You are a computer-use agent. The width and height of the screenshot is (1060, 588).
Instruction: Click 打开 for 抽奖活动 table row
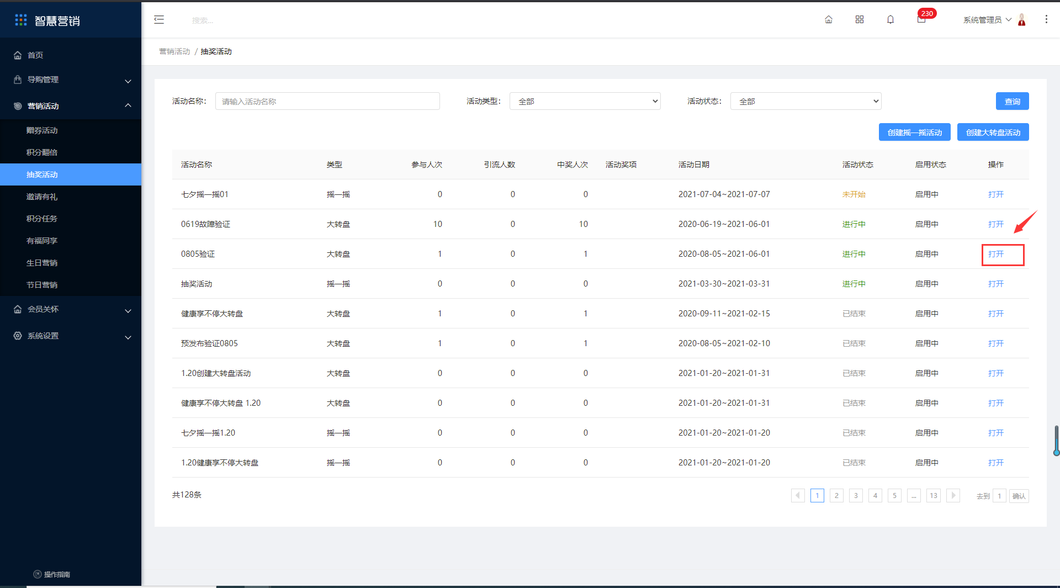995,284
